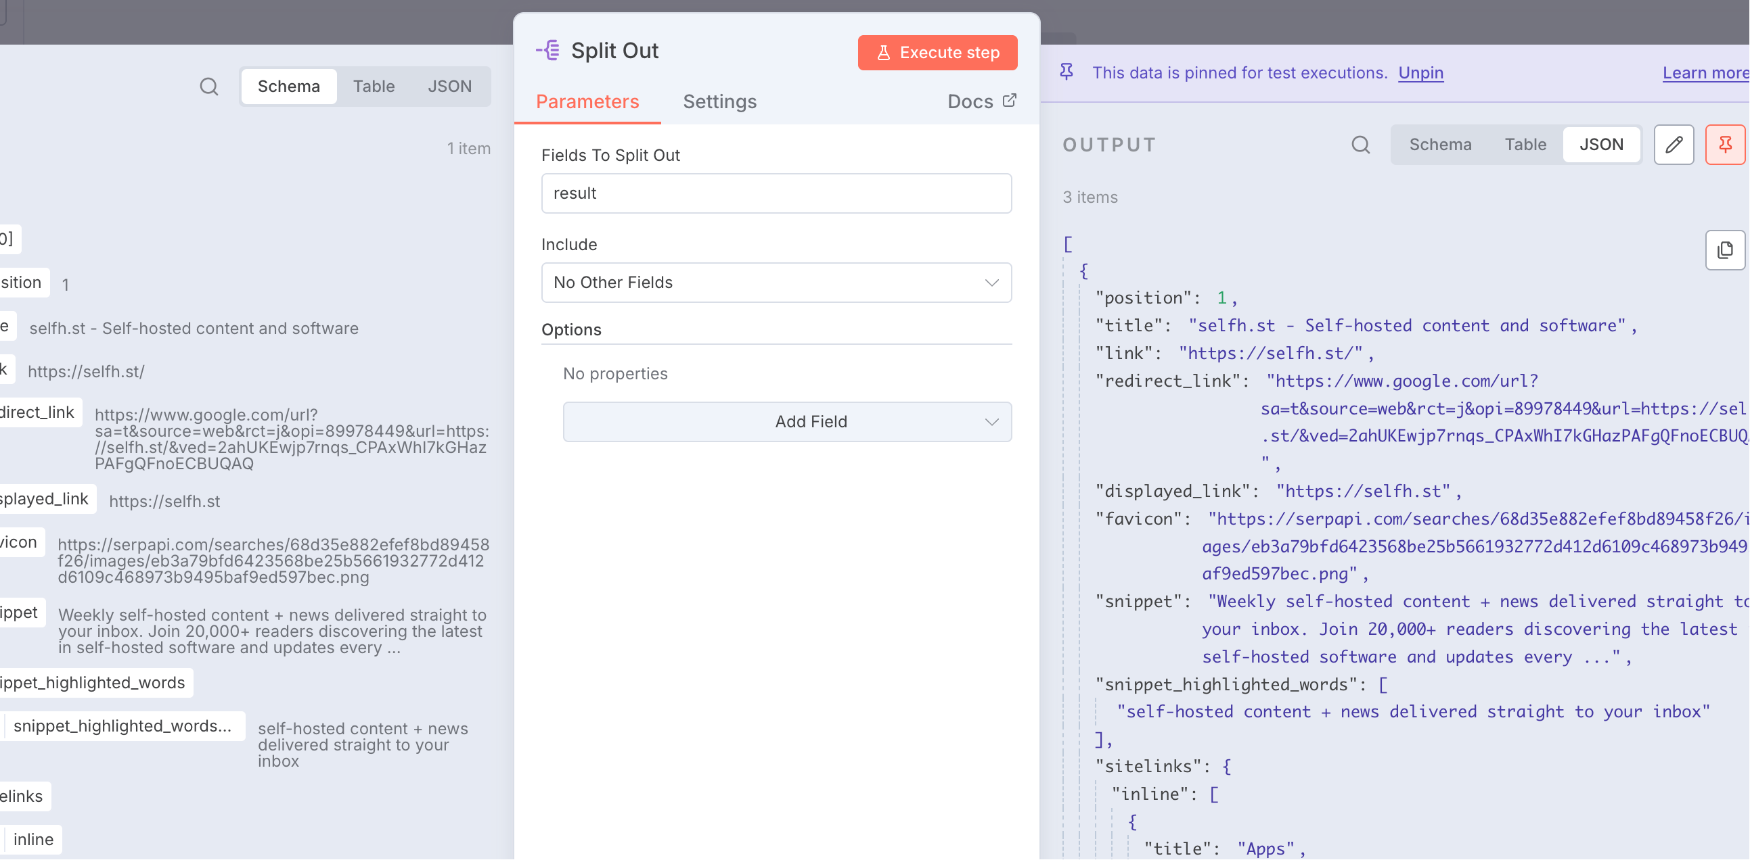This screenshot has height=860, width=1750.
Task: Open the Include dropdown
Action: 776,283
